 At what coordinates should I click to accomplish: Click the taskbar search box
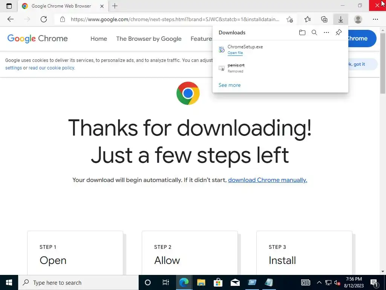(78, 282)
